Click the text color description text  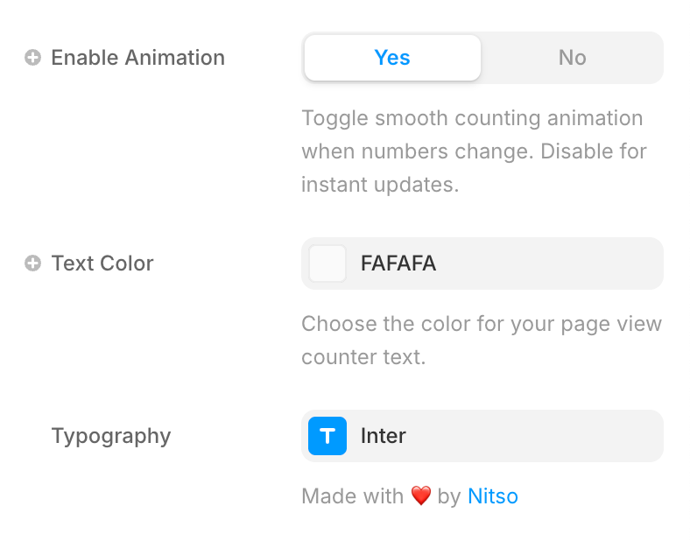click(482, 341)
